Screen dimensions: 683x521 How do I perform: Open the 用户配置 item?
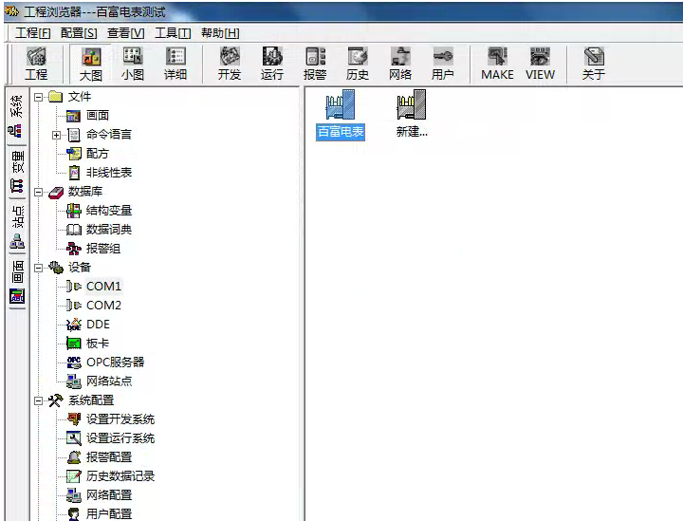109,514
